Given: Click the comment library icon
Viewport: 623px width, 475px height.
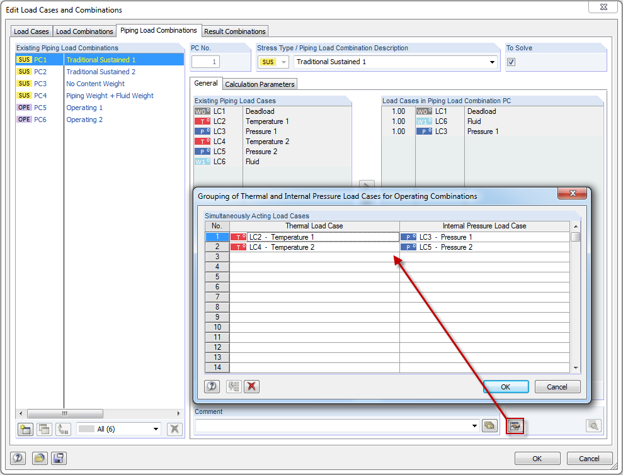Looking at the screenshot, I should (x=489, y=426).
